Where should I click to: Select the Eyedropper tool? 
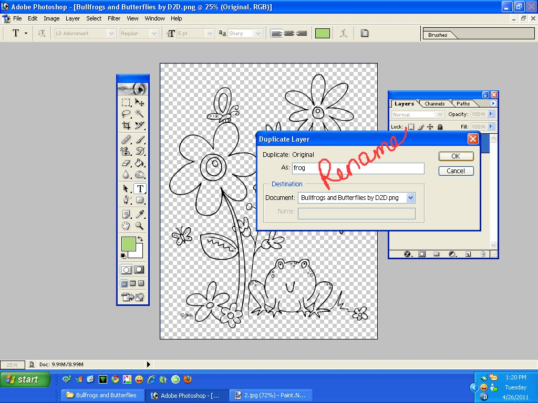[x=141, y=213]
